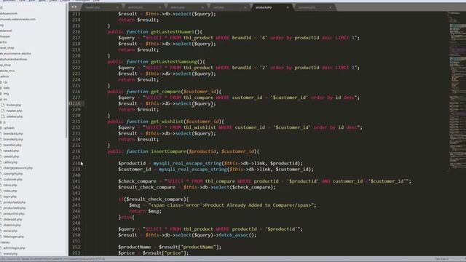Screen dimensions: 466x262
Task: Click the insertCompare function name
Action: coord(168,151)
